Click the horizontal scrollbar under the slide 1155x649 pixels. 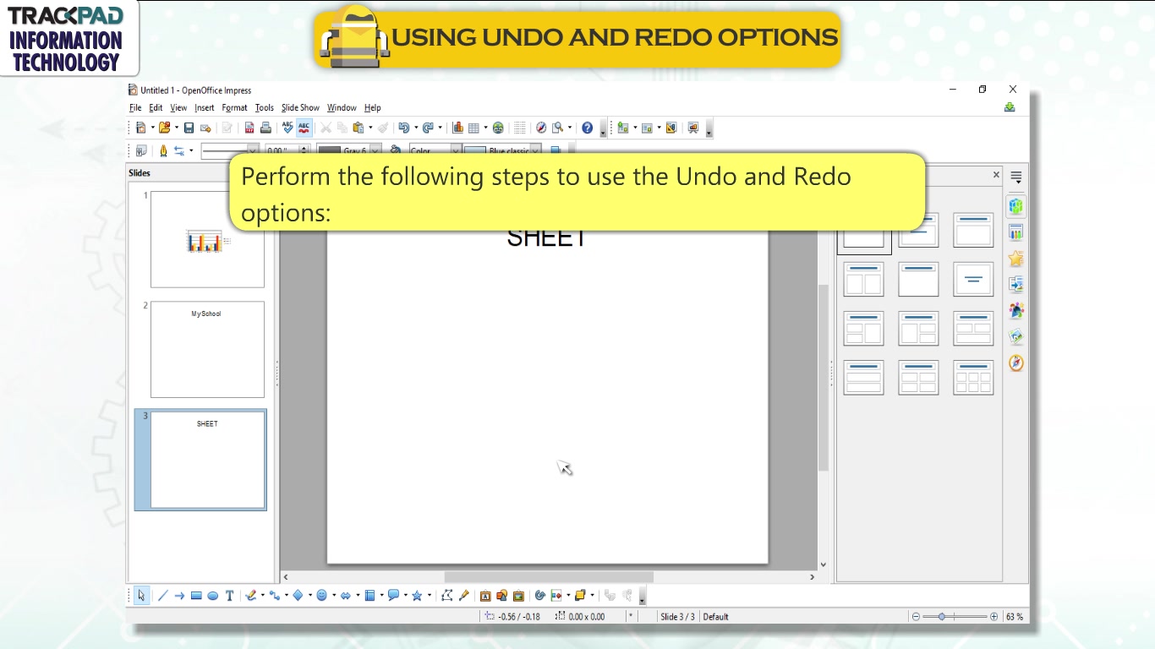549,577
